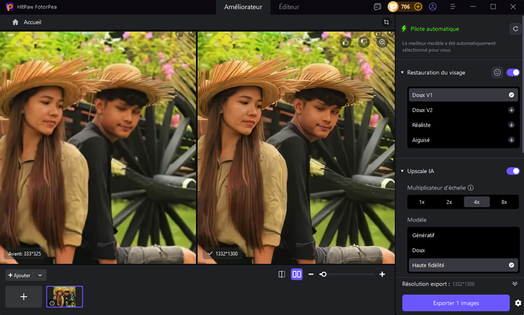524x315 pixels.
Task: Click the crop tool icon
Action: [x=386, y=22]
